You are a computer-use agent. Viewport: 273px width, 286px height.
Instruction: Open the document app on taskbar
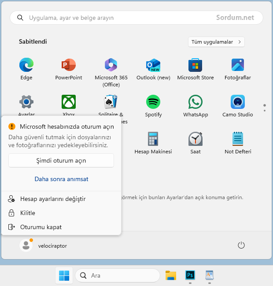[210, 275]
